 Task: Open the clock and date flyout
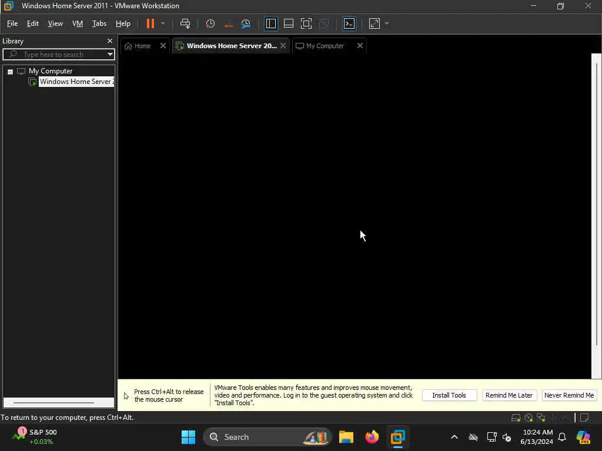click(537, 437)
